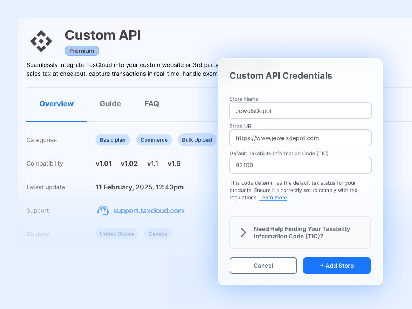Screen dimensions: 412x309
Task: Click the headset support icon
Action: point(103,210)
